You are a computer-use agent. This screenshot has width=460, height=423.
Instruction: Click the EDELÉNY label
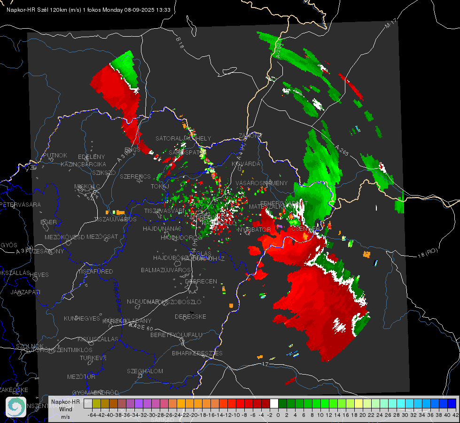coord(91,157)
